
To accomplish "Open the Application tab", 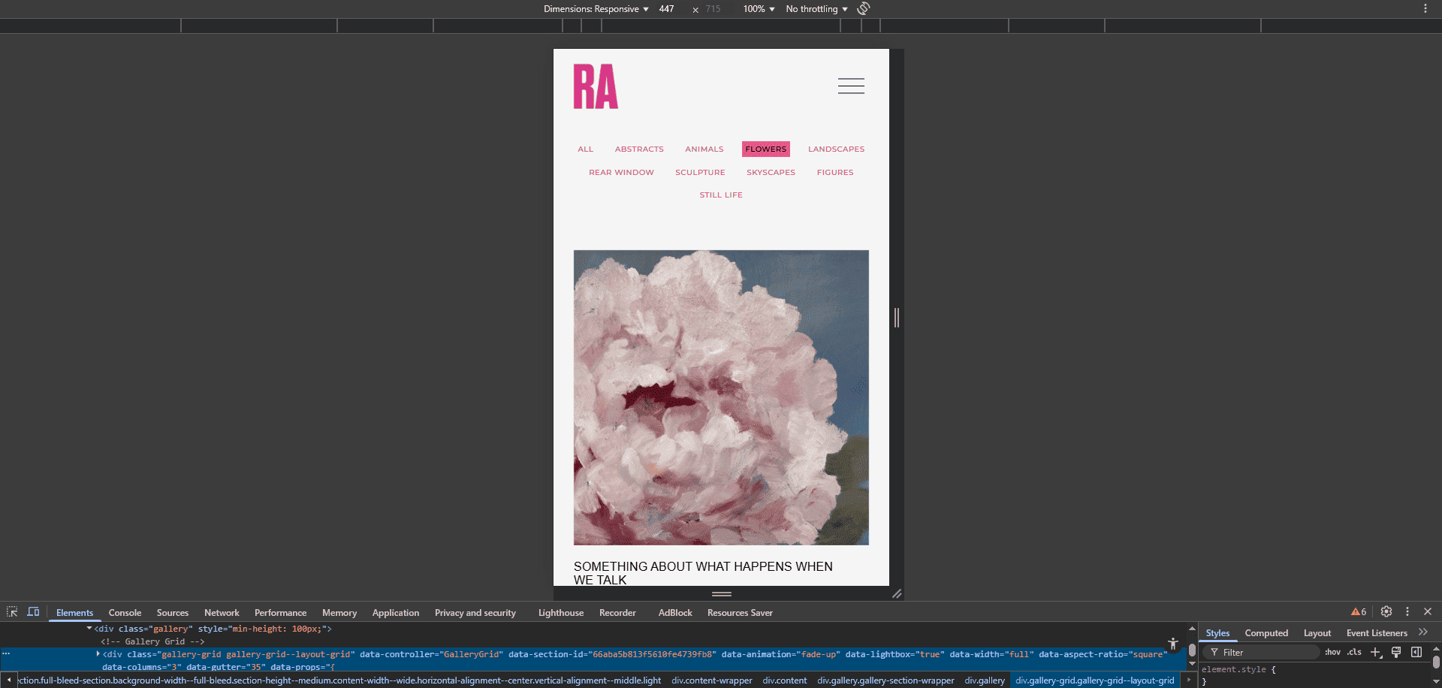I will point(396,613).
